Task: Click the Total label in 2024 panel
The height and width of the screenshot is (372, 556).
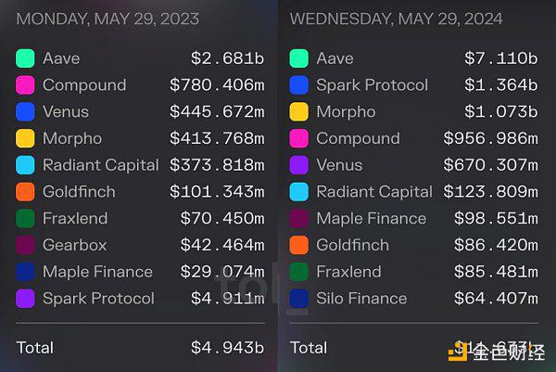Action: [x=309, y=348]
